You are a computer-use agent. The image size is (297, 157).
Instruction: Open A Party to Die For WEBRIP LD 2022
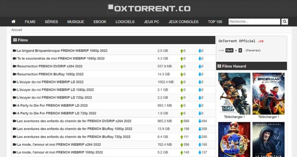(52, 105)
